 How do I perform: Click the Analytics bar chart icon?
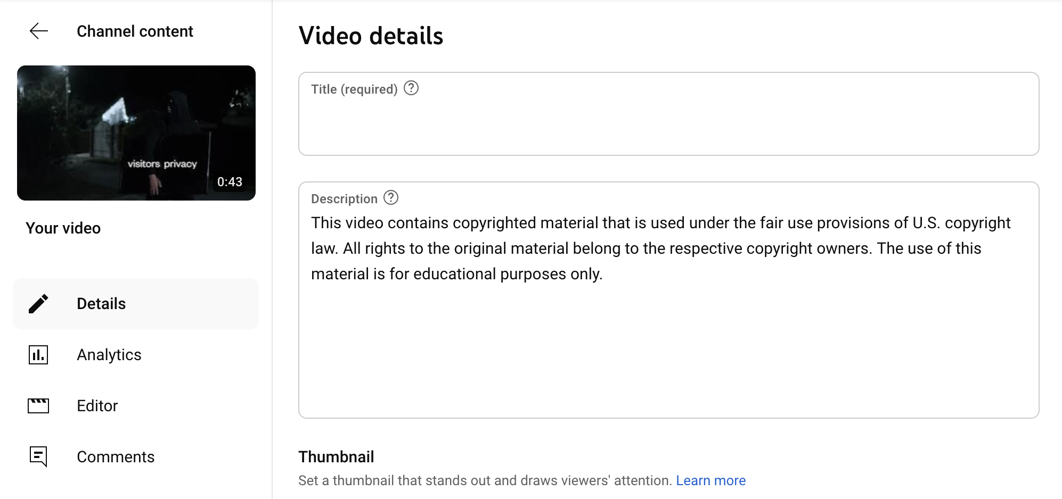coord(38,355)
